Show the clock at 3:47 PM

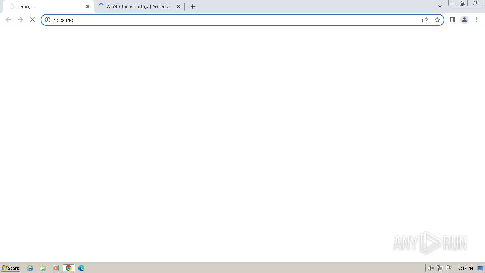pyautogui.click(x=465, y=268)
